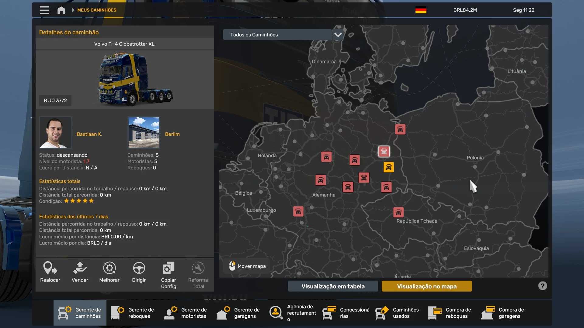This screenshot has width=584, height=328.
Task: Click the Seg 11:22 clock
Action: point(523,10)
